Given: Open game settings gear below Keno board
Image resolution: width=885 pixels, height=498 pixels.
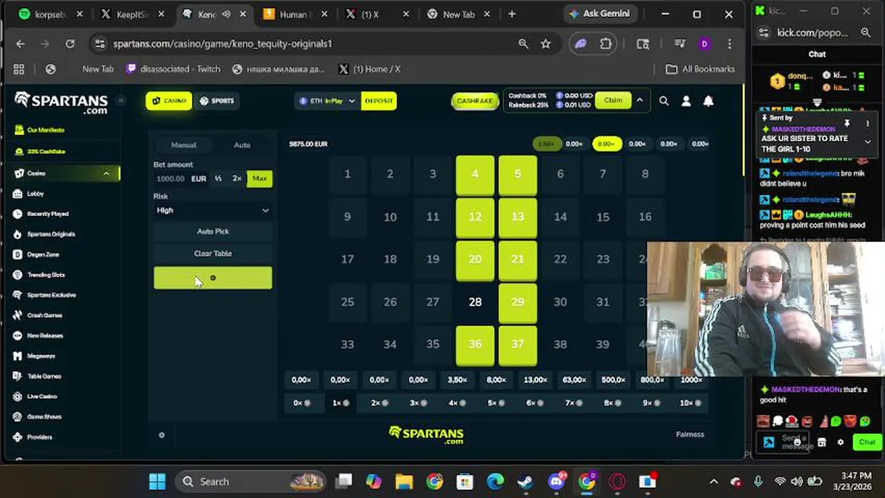Looking at the screenshot, I should 161,435.
